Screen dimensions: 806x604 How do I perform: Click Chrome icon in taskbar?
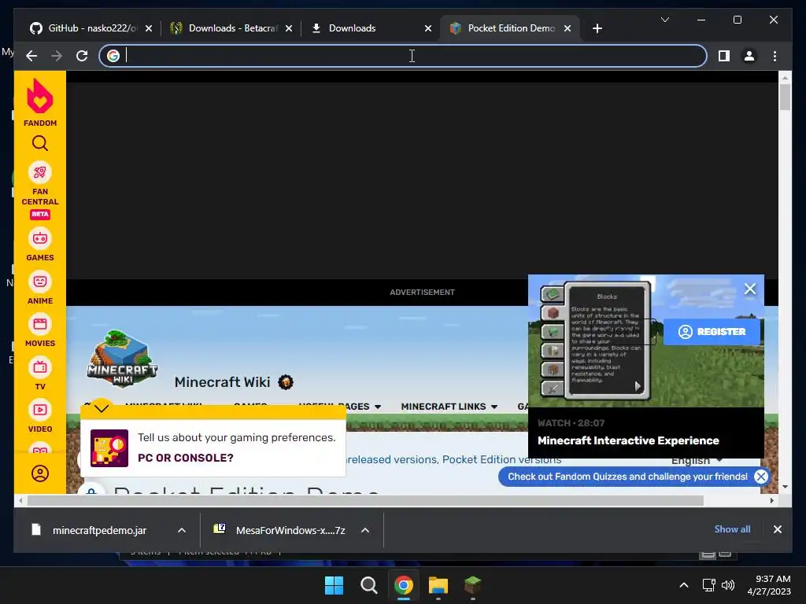(x=404, y=585)
